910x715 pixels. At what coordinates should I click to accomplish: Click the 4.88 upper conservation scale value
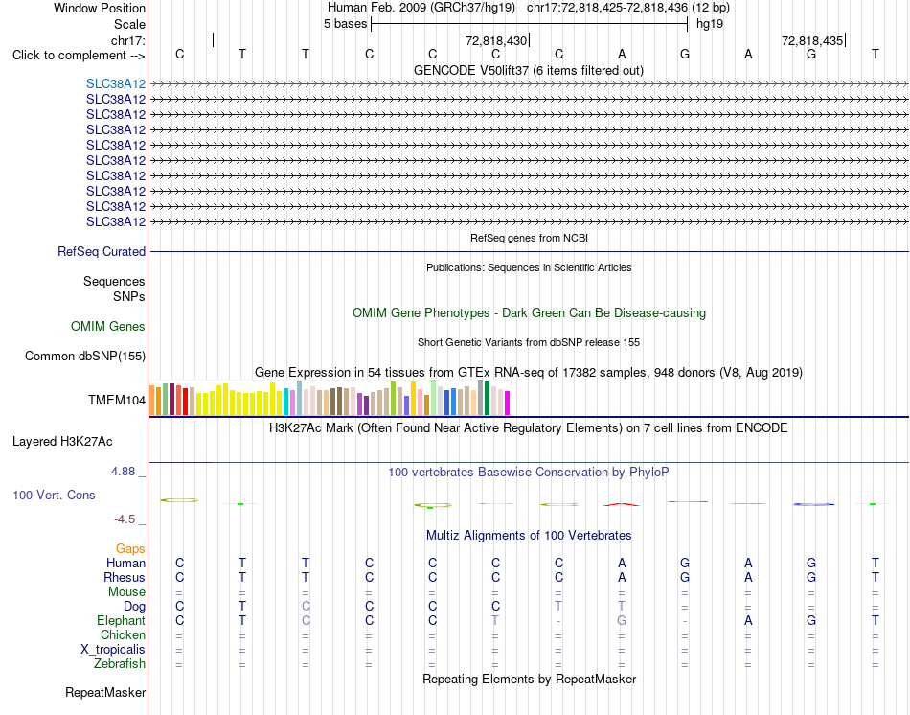pos(123,472)
